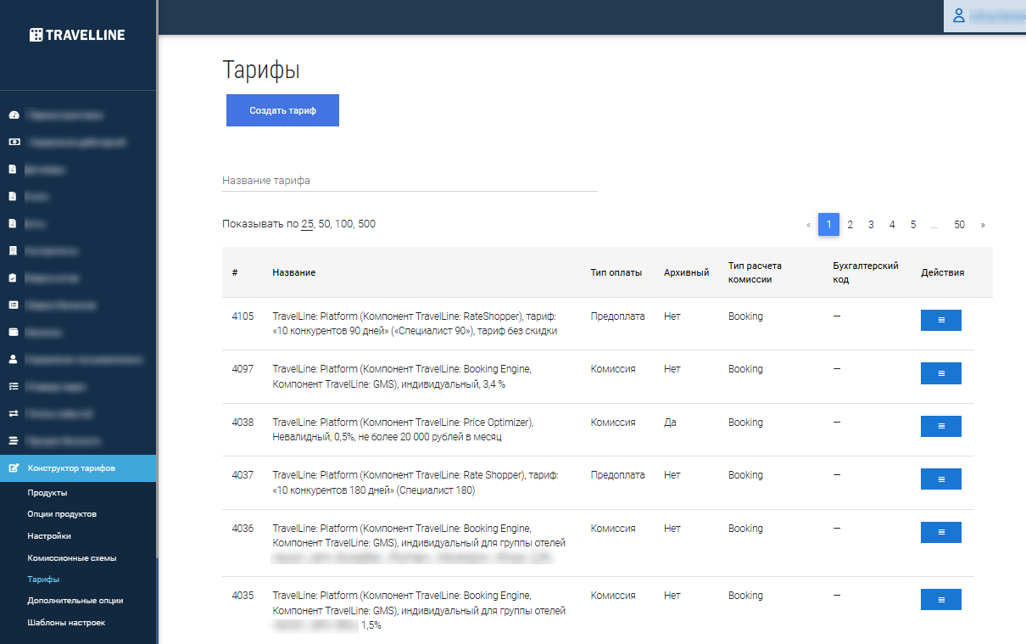This screenshot has width=1026, height=644.
Task: Expand actions menu for tariff 4038
Action: 940,426
